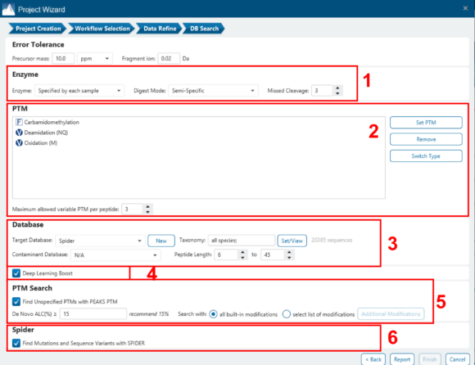Uncheck Find Unspecified PTMs with PEAKS PTM
Viewport: 475px width, 365px height.
pos(16,301)
